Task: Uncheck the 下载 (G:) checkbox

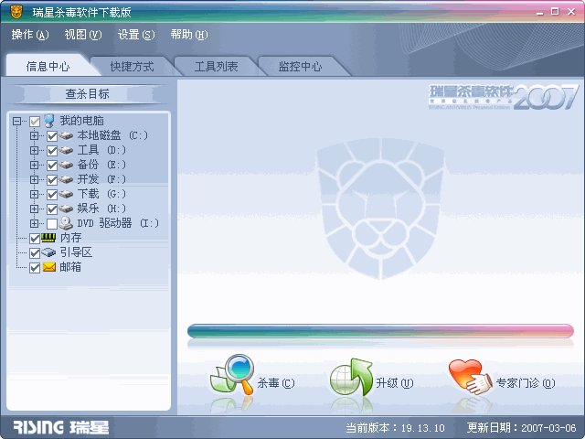Action: pos(52,195)
